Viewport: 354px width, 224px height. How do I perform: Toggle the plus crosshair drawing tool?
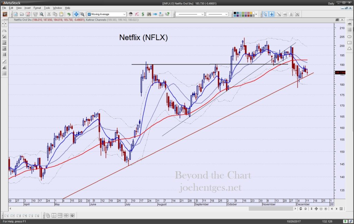click(272, 14)
